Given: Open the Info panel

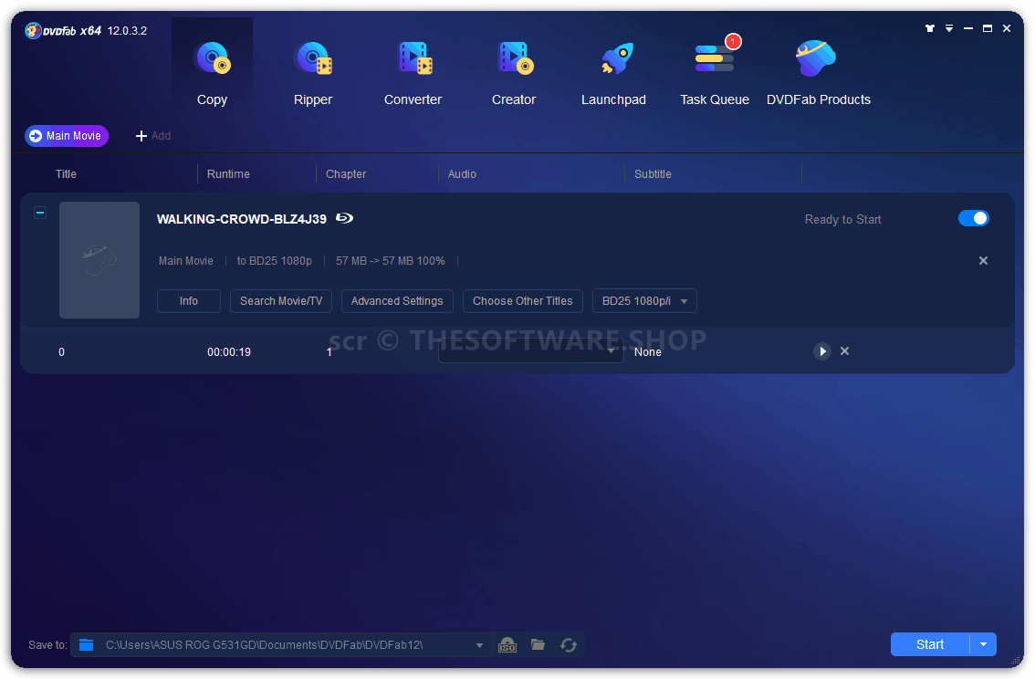Looking at the screenshot, I should click(189, 301).
